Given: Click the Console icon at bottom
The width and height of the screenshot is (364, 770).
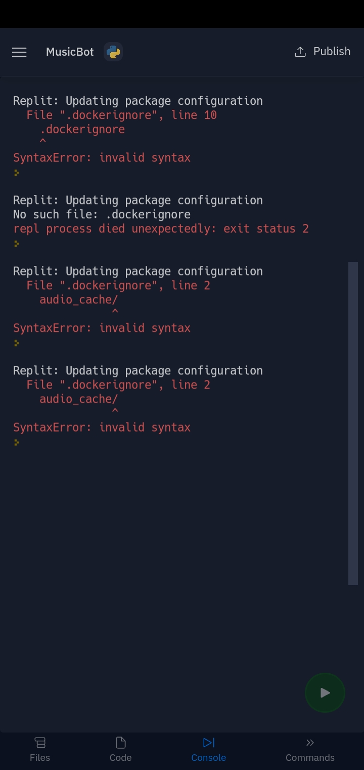Looking at the screenshot, I should pos(208,743).
